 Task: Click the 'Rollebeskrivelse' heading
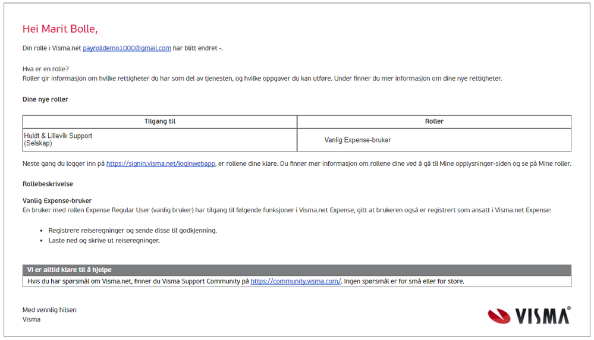[48, 184]
